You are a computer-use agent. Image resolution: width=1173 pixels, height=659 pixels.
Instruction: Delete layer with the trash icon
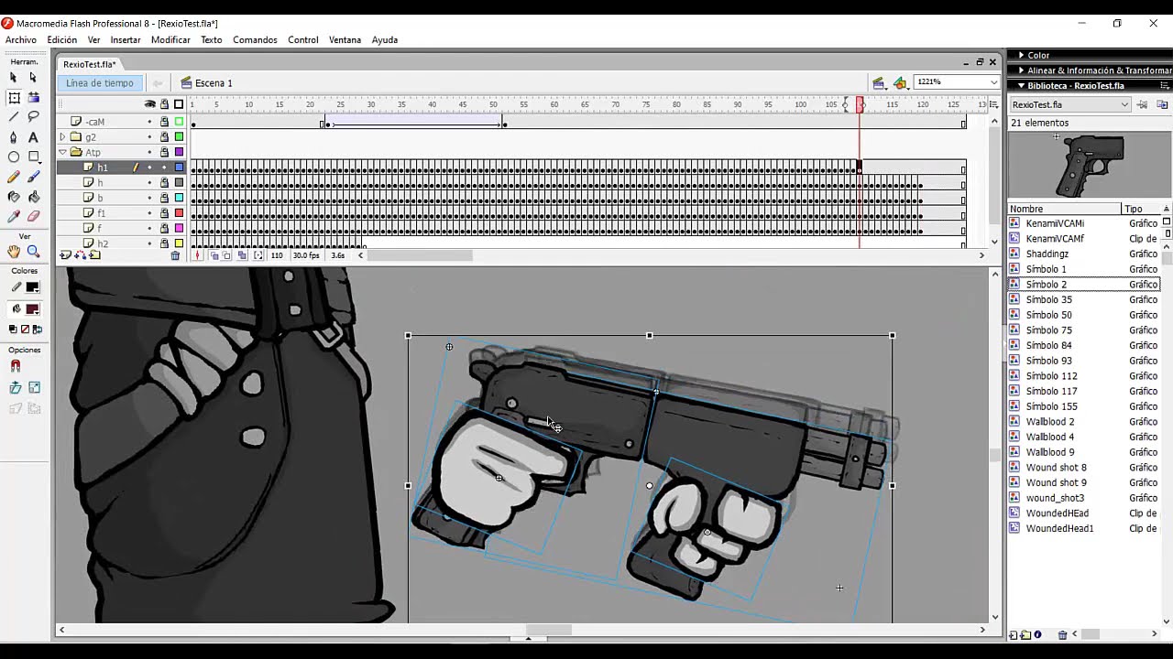click(x=175, y=256)
